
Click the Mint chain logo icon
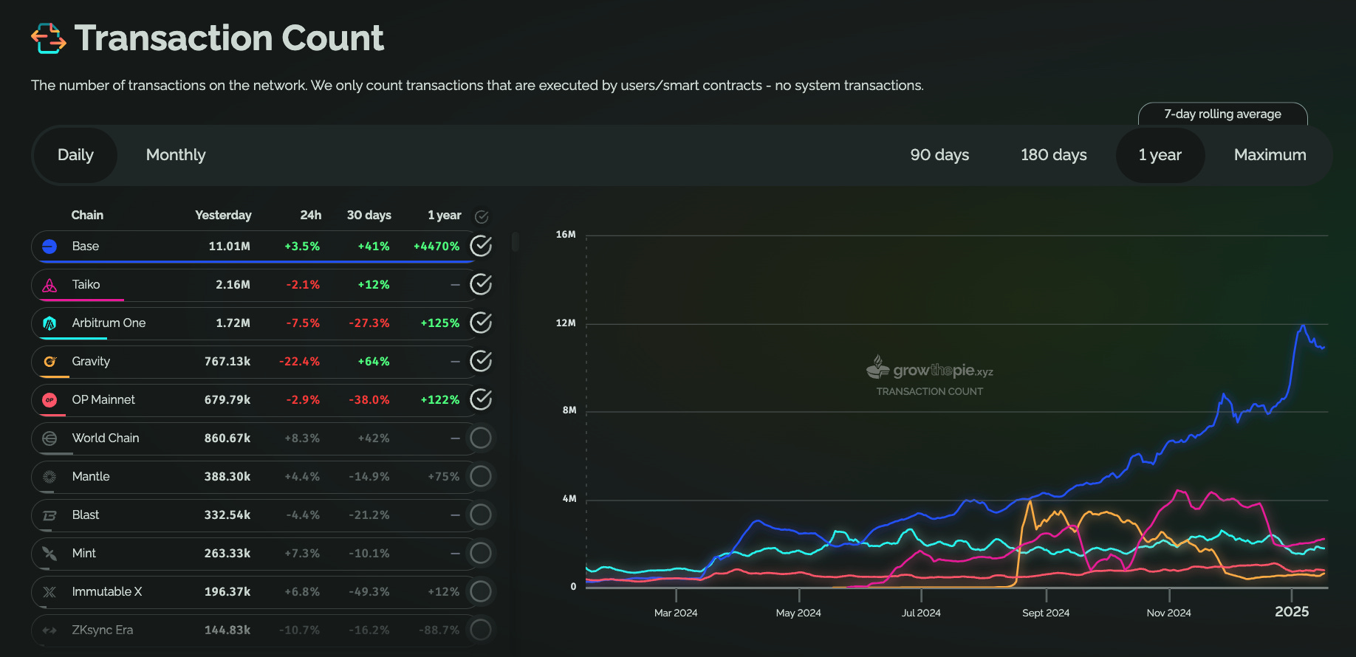49,554
